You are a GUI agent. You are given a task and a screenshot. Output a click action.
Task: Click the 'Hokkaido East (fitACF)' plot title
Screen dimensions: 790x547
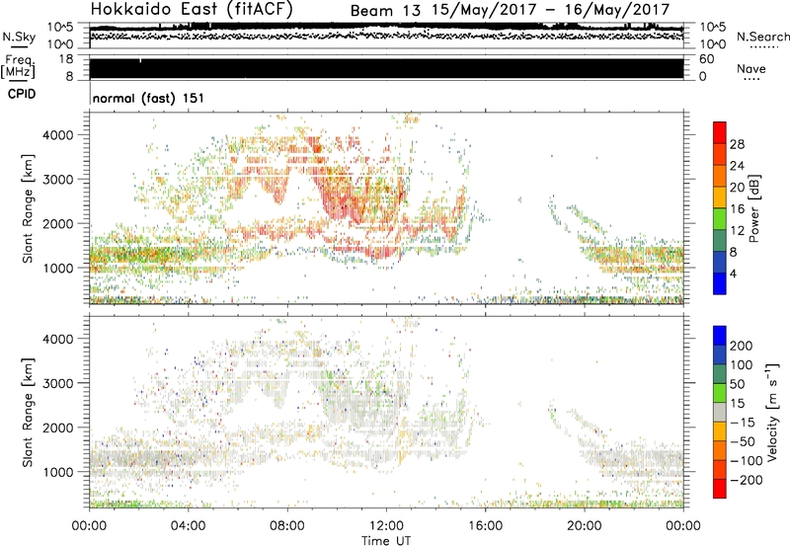[x=192, y=9]
